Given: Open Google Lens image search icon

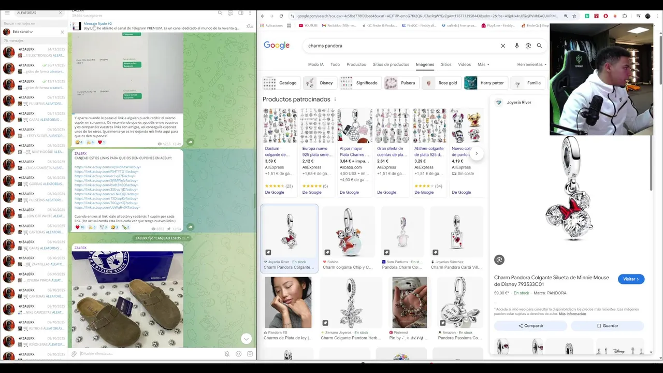Looking at the screenshot, I should pos(528,46).
